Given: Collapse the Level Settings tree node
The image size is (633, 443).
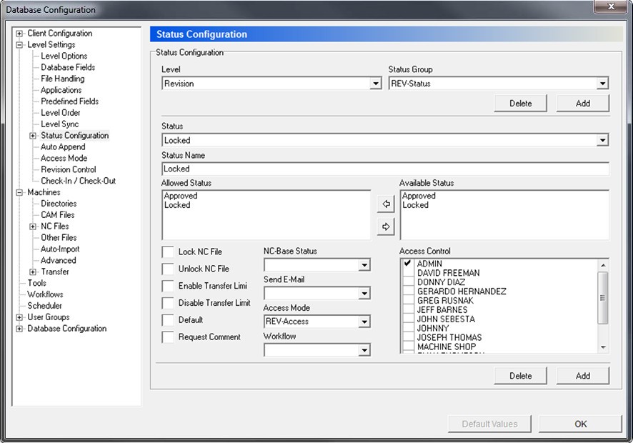Looking at the screenshot, I should (x=19, y=45).
